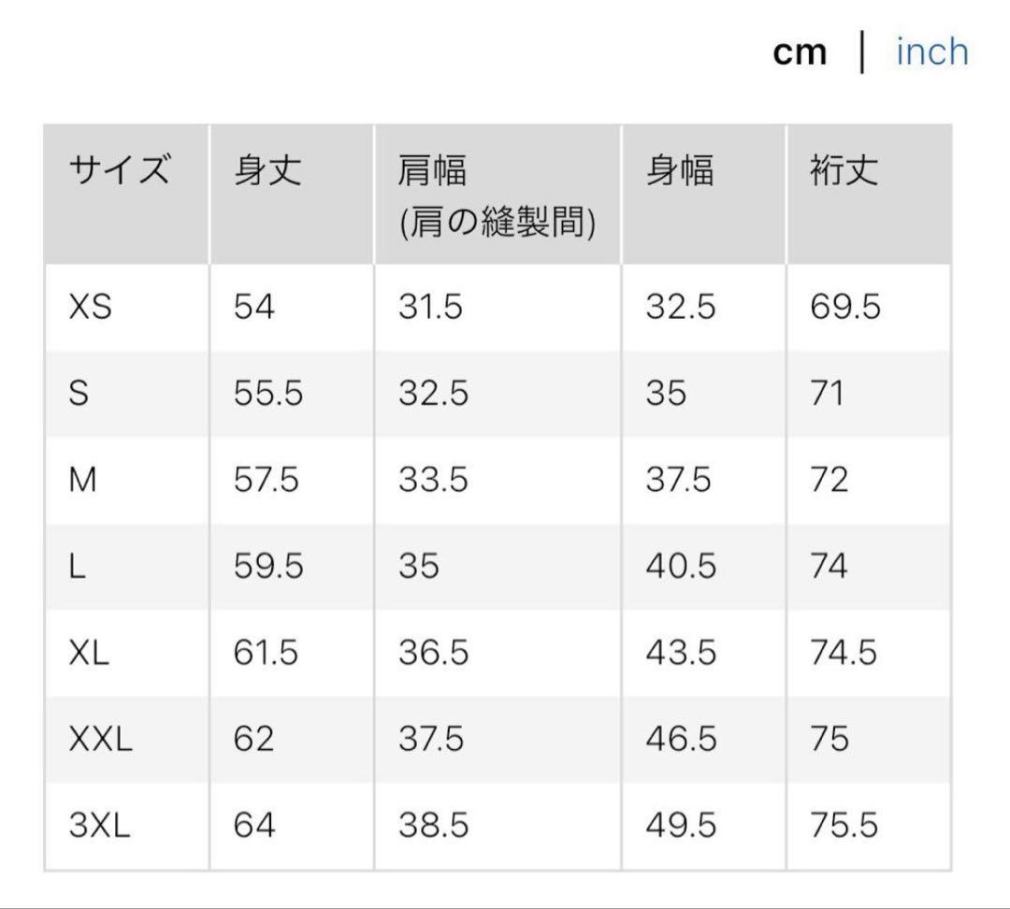Screen dimensions: 1010x909
Task: Select the XXL size row label
Action: (x=101, y=740)
